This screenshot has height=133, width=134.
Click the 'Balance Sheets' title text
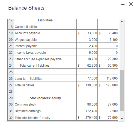pos(26,8)
